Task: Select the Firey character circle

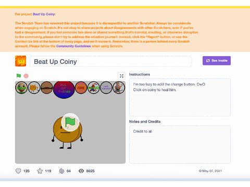Action: [34, 88]
